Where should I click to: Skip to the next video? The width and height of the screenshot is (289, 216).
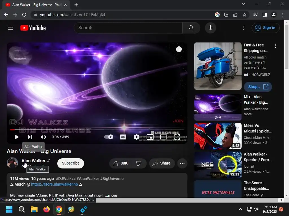30,137
